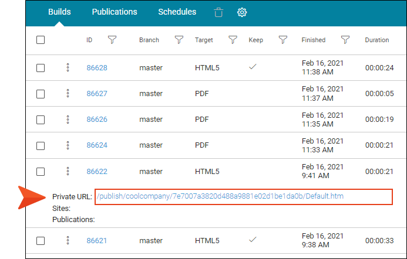Expand row options for build 86622
The image size is (407, 259).
coord(68,171)
